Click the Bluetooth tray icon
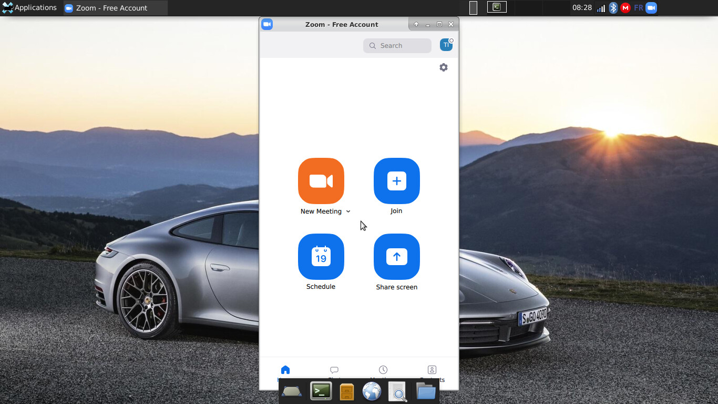Image resolution: width=718 pixels, height=404 pixels. coord(613,8)
